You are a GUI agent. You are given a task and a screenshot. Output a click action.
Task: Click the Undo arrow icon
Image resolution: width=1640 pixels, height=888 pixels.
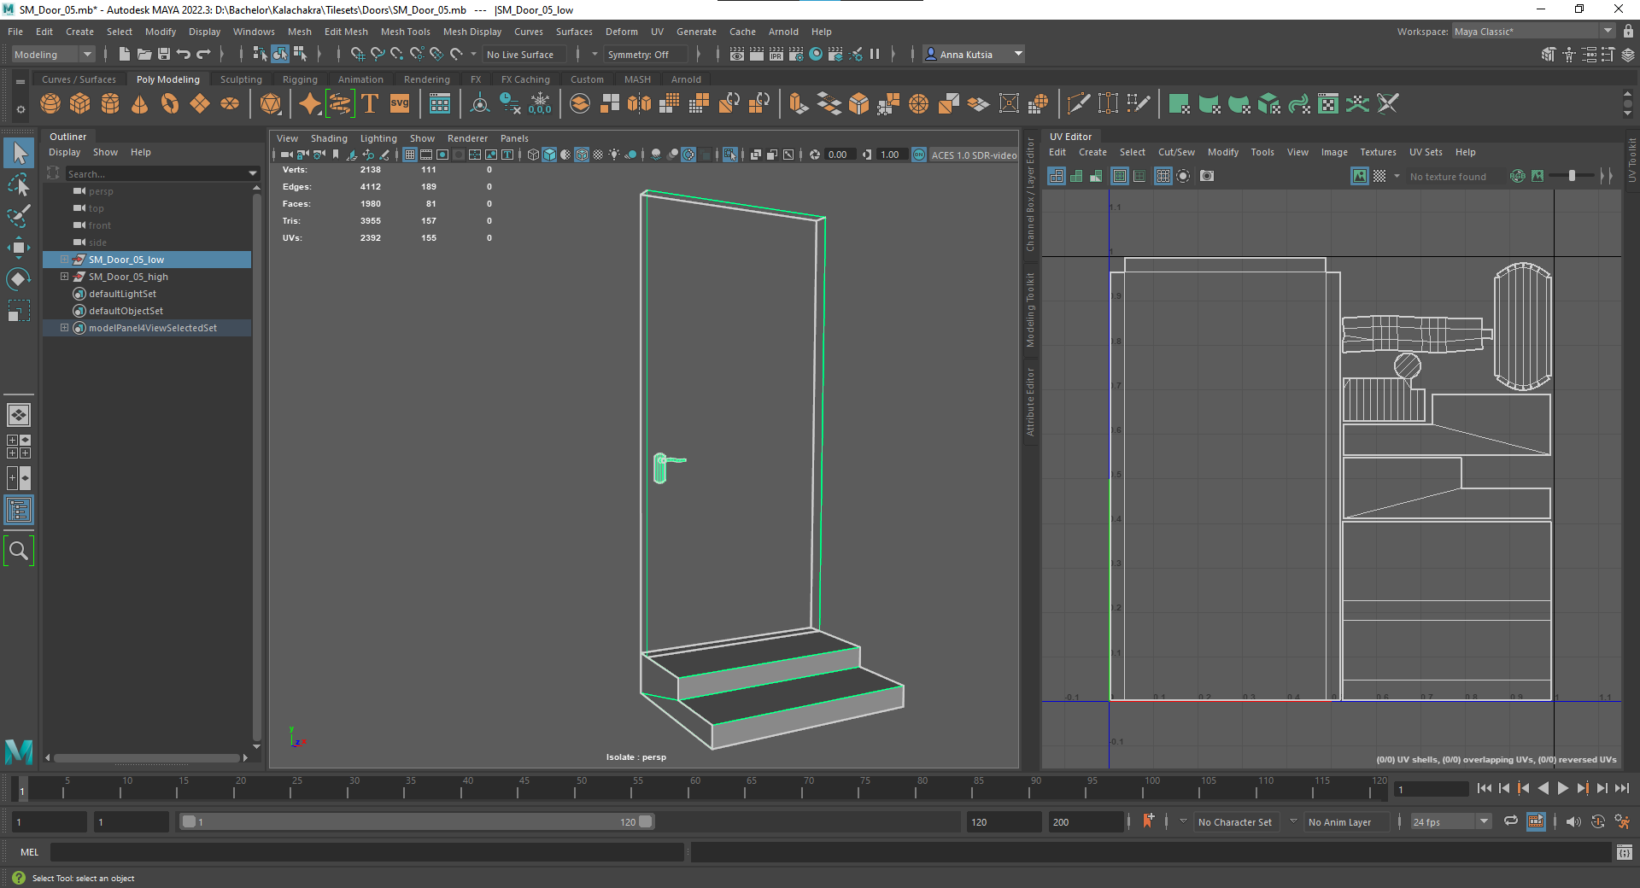(x=184, y=54)
